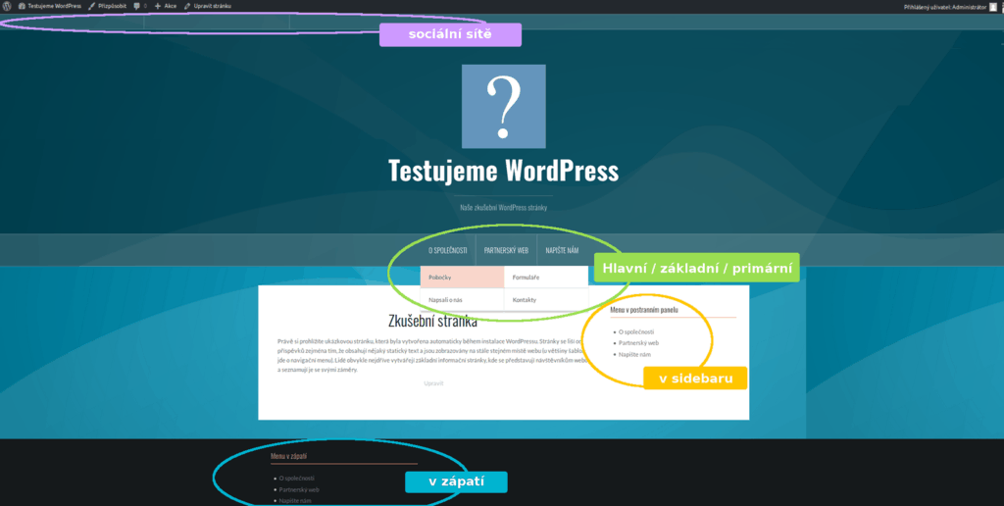Open O SPOLEČNOSTI in the main navigation

pyautogui.click(x=447, y=250)
